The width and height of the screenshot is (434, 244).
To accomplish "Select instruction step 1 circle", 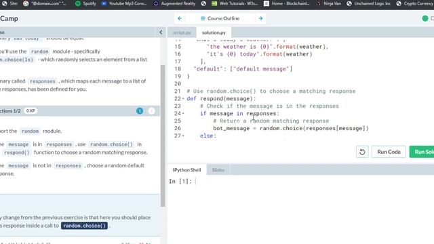I will 140,111.
